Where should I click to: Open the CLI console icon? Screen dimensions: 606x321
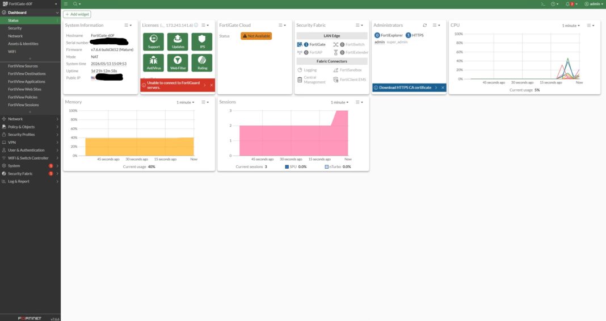tap(543, 4)
